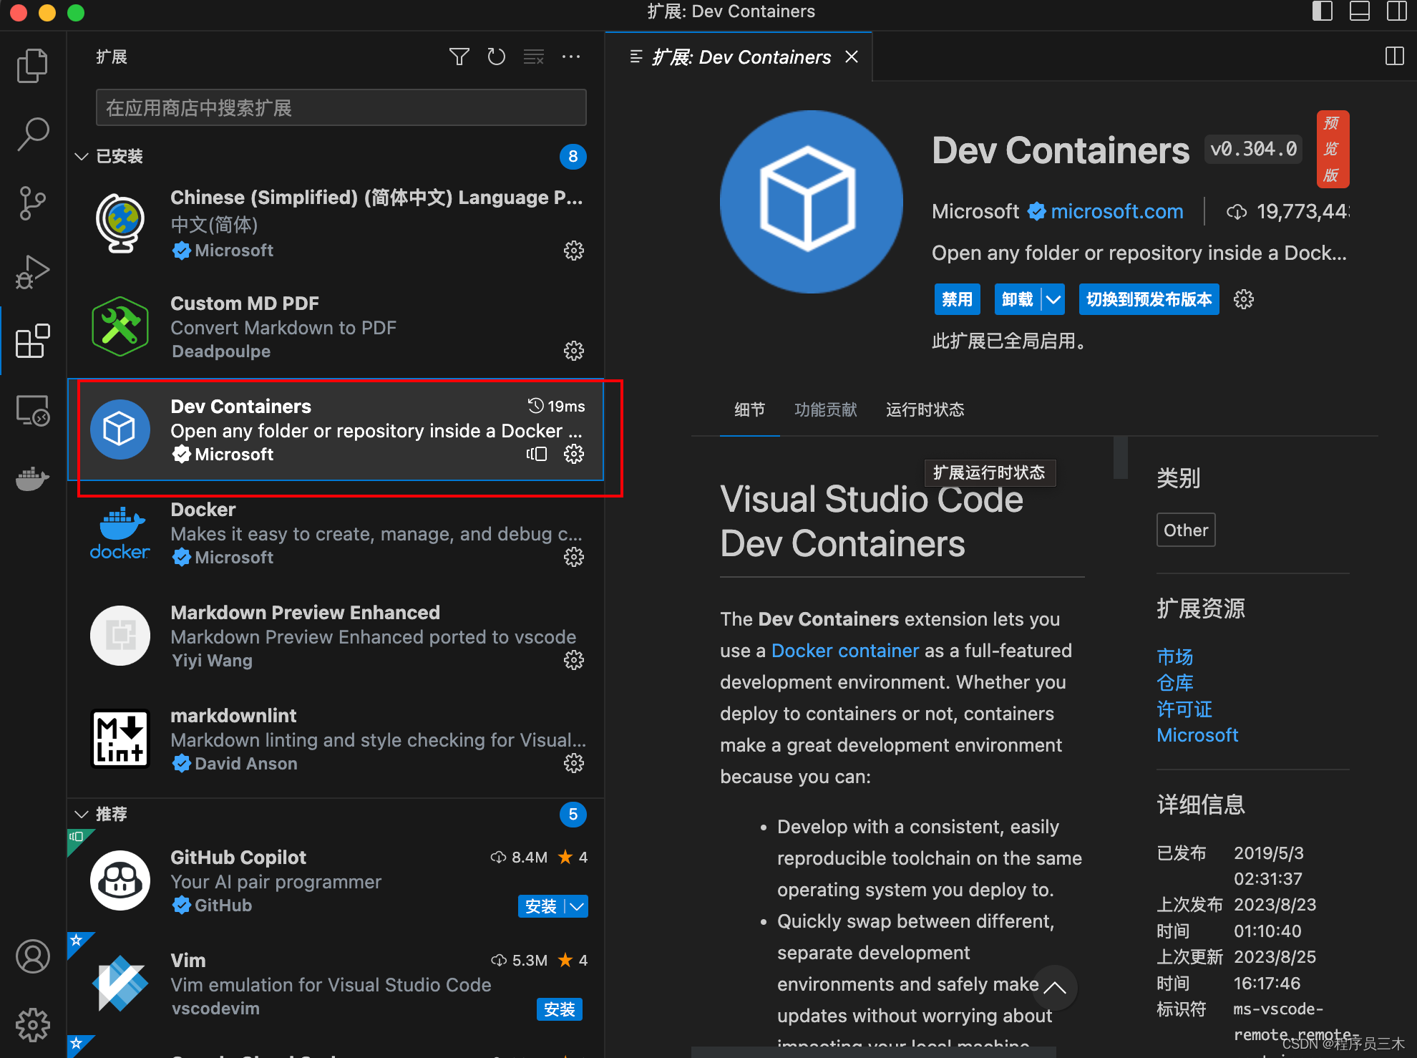Open the Remote Explorer view
Image resolution: width=1417 pixels, height=1058 pixels.
point(32,410)
